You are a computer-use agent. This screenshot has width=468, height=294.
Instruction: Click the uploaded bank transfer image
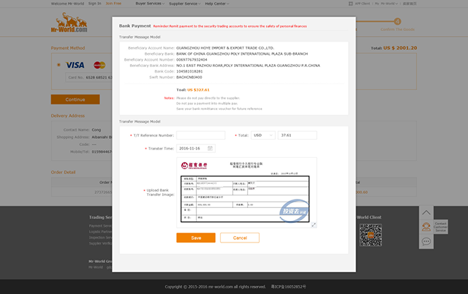pyautogui.click(x=246, y=192)
